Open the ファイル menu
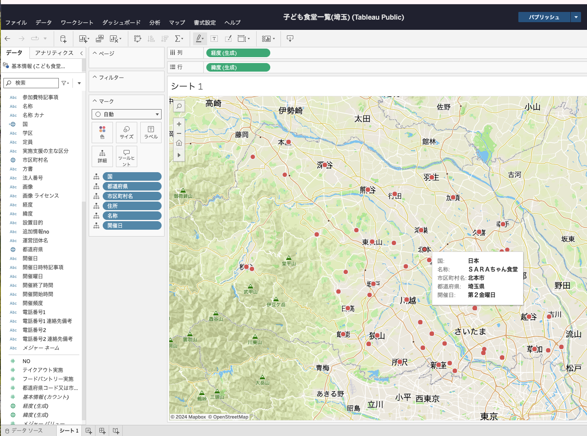The height and width of the screenshot is (436, 587). coord(16,23)
